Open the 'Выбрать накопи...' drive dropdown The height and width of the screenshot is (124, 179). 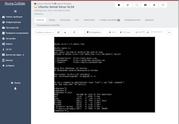coord(45,32)
